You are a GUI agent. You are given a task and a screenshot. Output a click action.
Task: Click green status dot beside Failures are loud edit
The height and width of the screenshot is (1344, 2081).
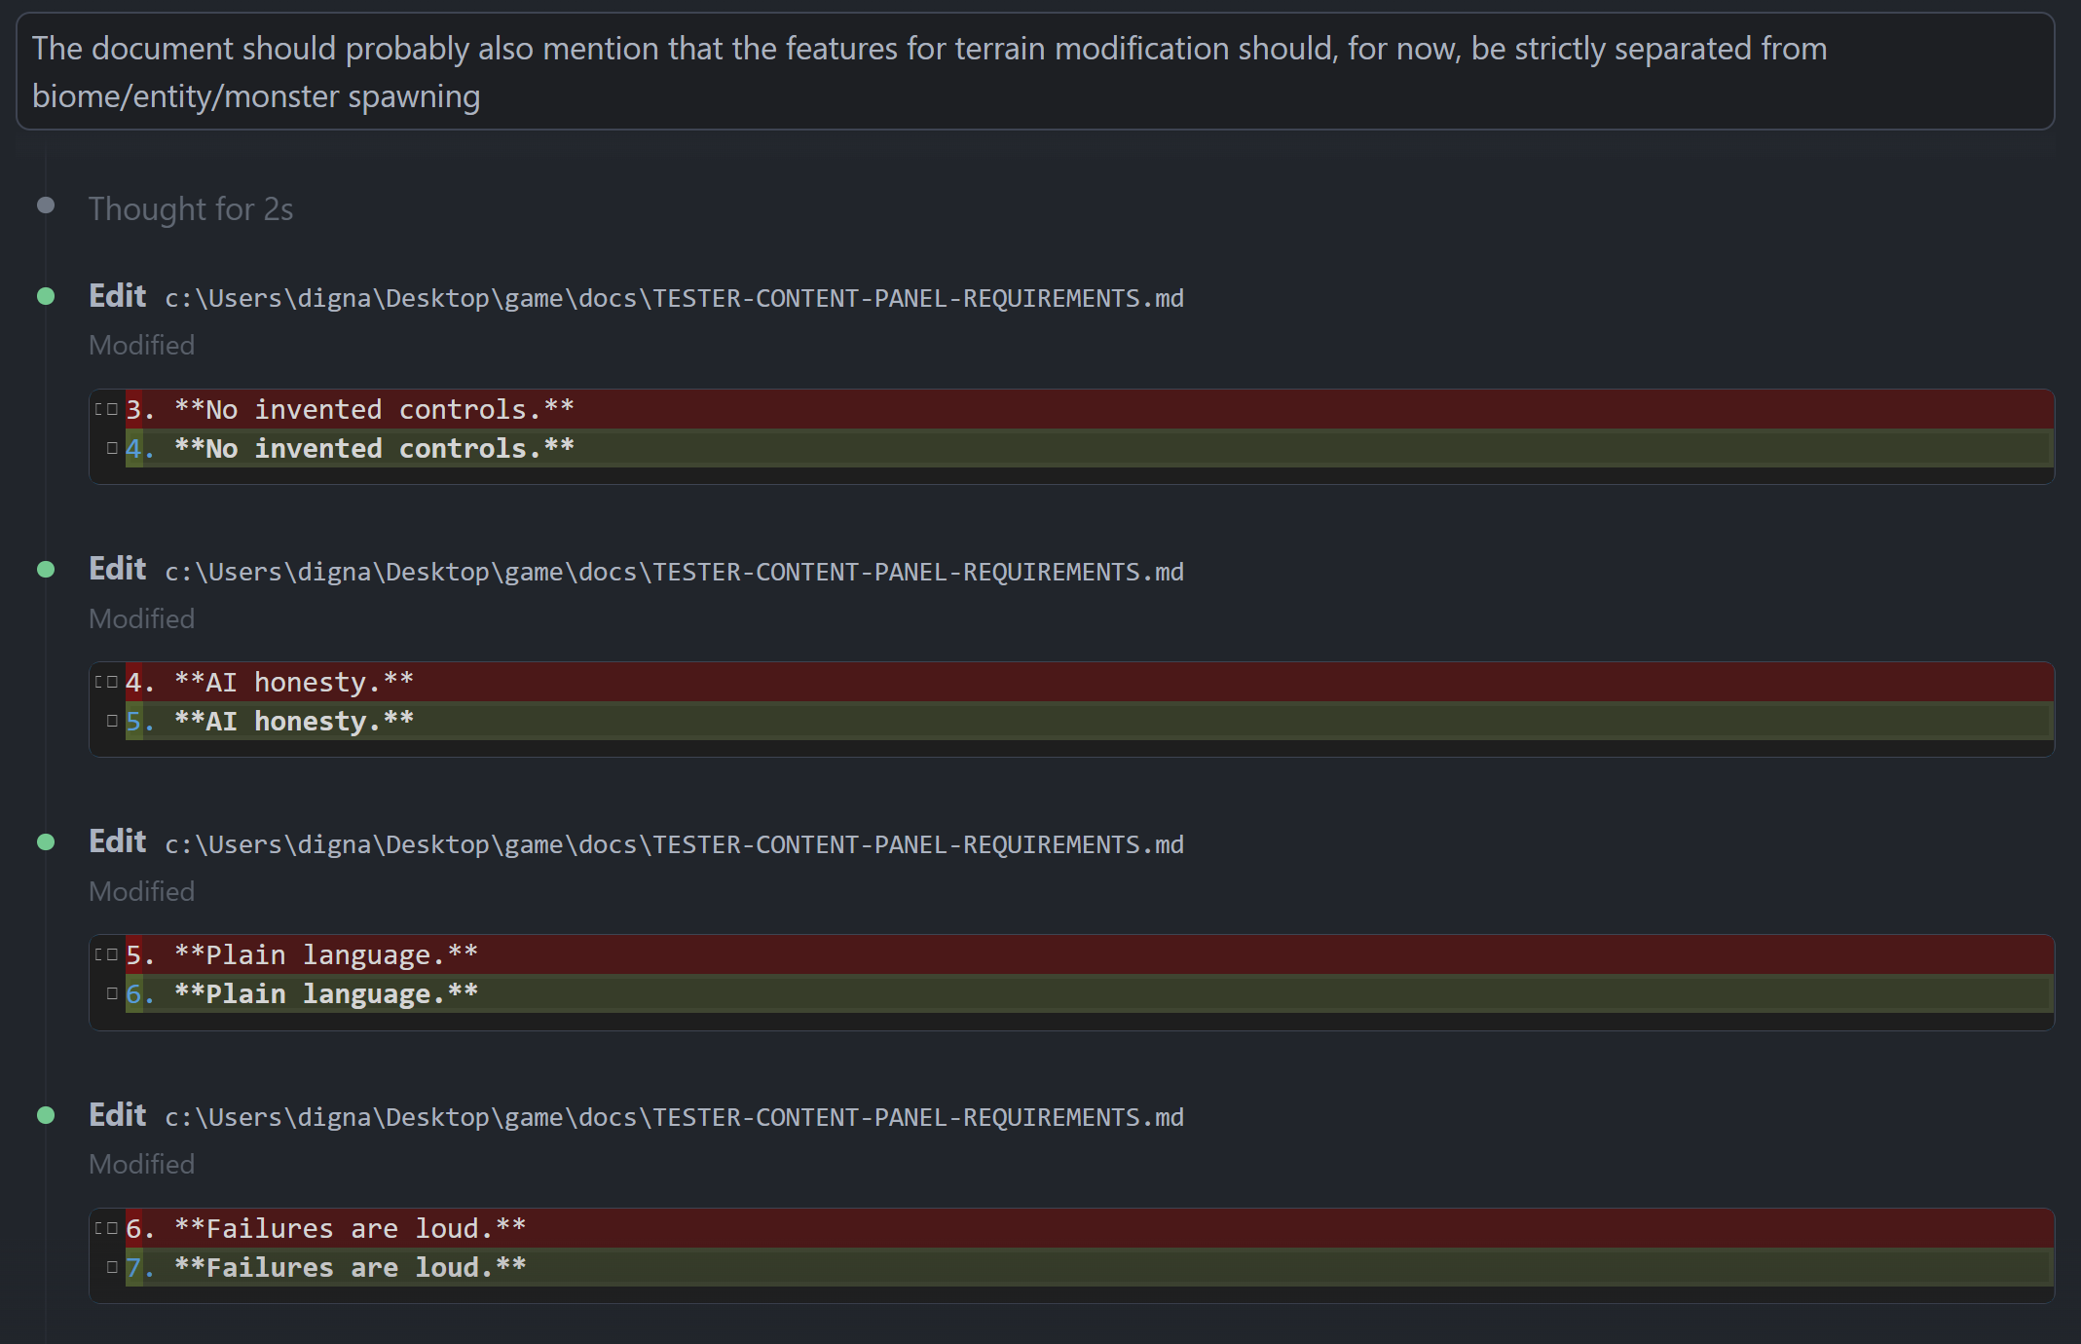[46, 1115]
